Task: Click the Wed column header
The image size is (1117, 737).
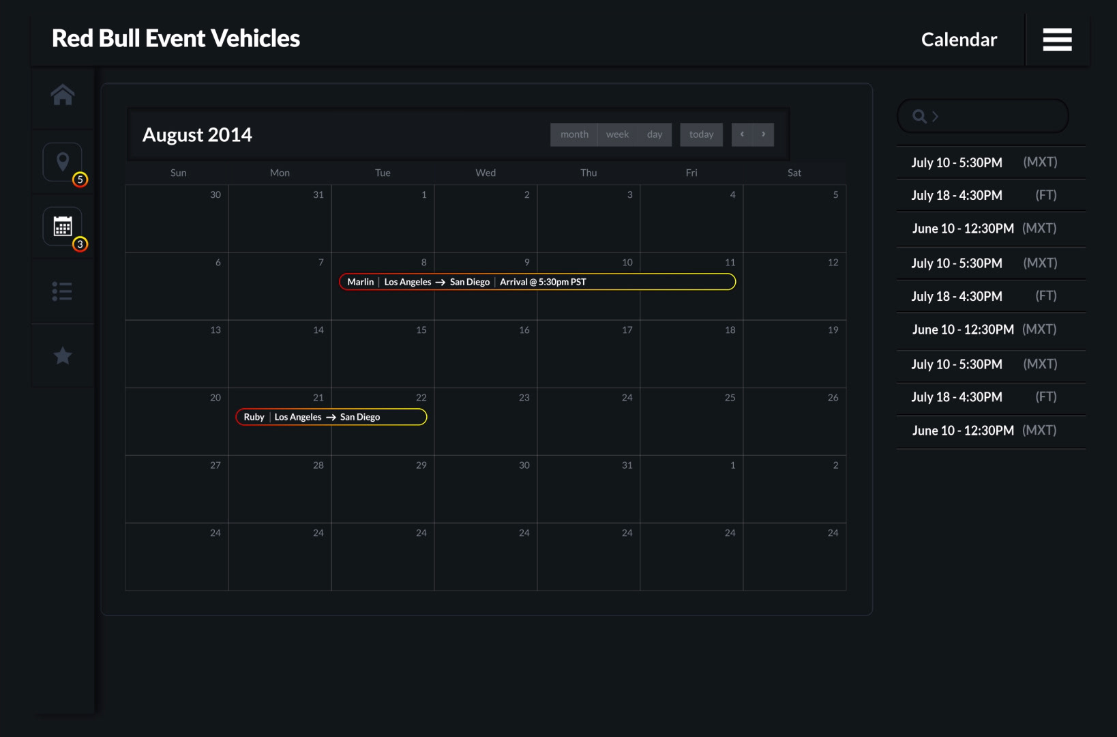Action: tap(486, 173)
